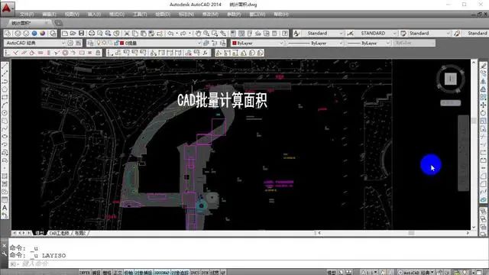Click the Save floppy disk icon
The height and width of the screenshot is (275, 489).
pyautogui.click(x=82, y=34)
